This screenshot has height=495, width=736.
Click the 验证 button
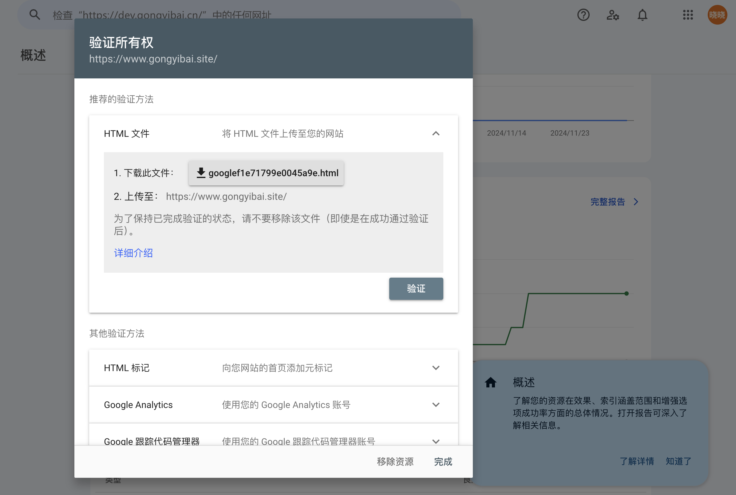(416, 288)
